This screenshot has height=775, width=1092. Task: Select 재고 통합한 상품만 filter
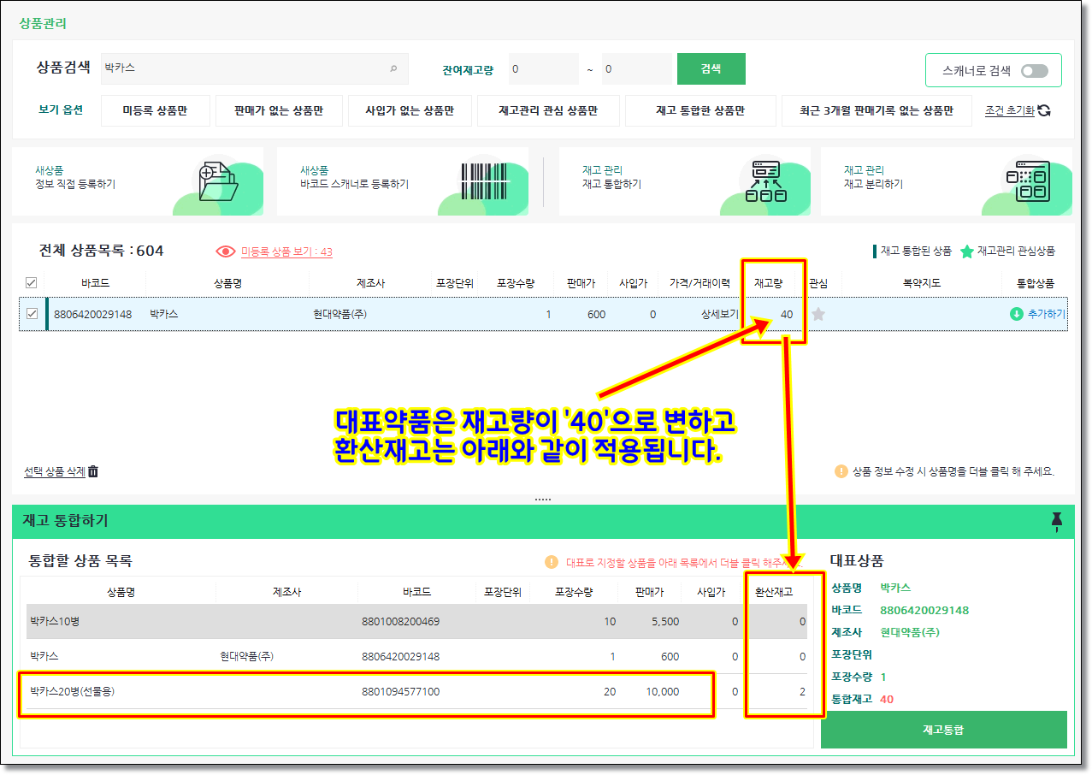point(700,111)
